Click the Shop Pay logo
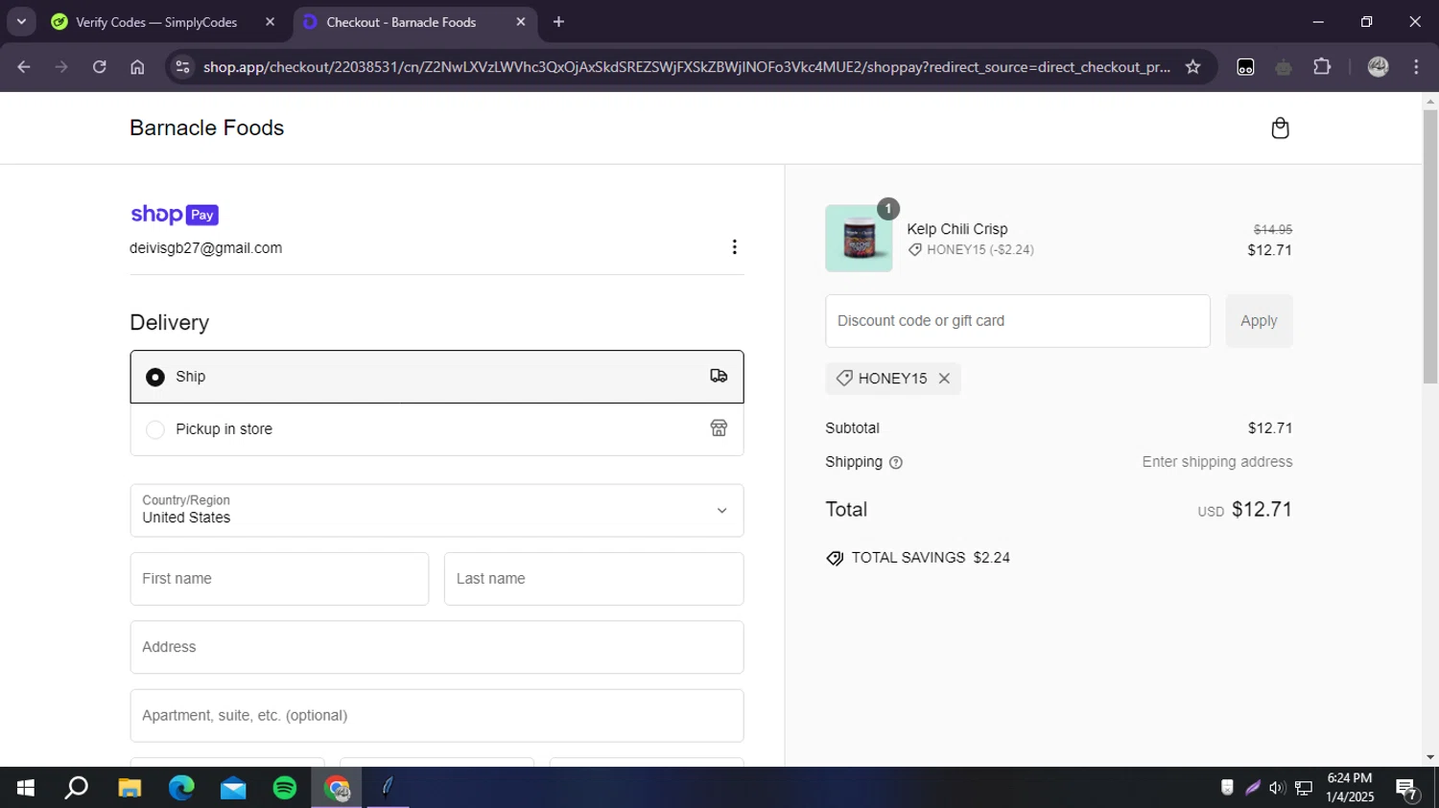 click(x=175, y=215)
